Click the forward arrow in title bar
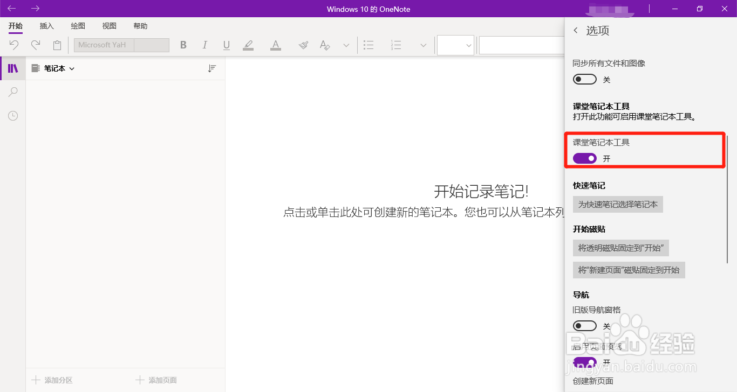The image size is (737, 392). point(36,9)
